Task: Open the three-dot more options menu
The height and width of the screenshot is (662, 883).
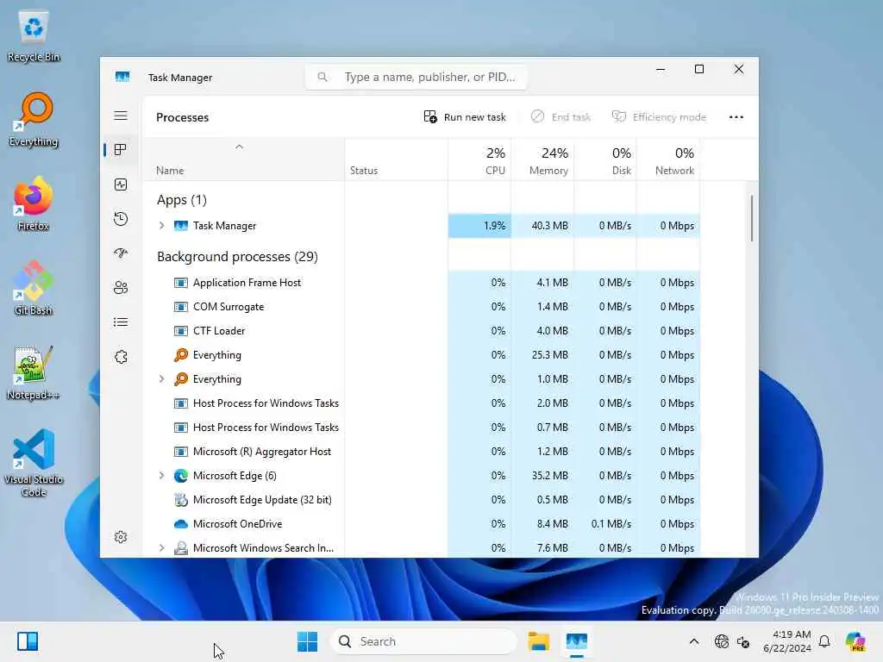Action: pyautogui.click(x=736, y=117)
